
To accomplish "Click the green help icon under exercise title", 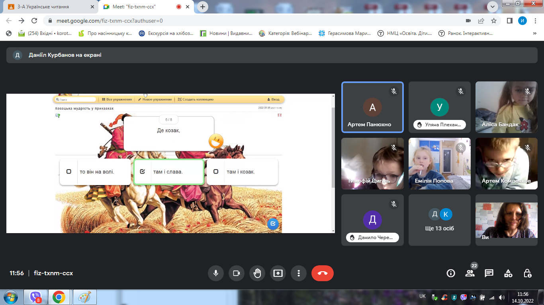I will point(58,115).
